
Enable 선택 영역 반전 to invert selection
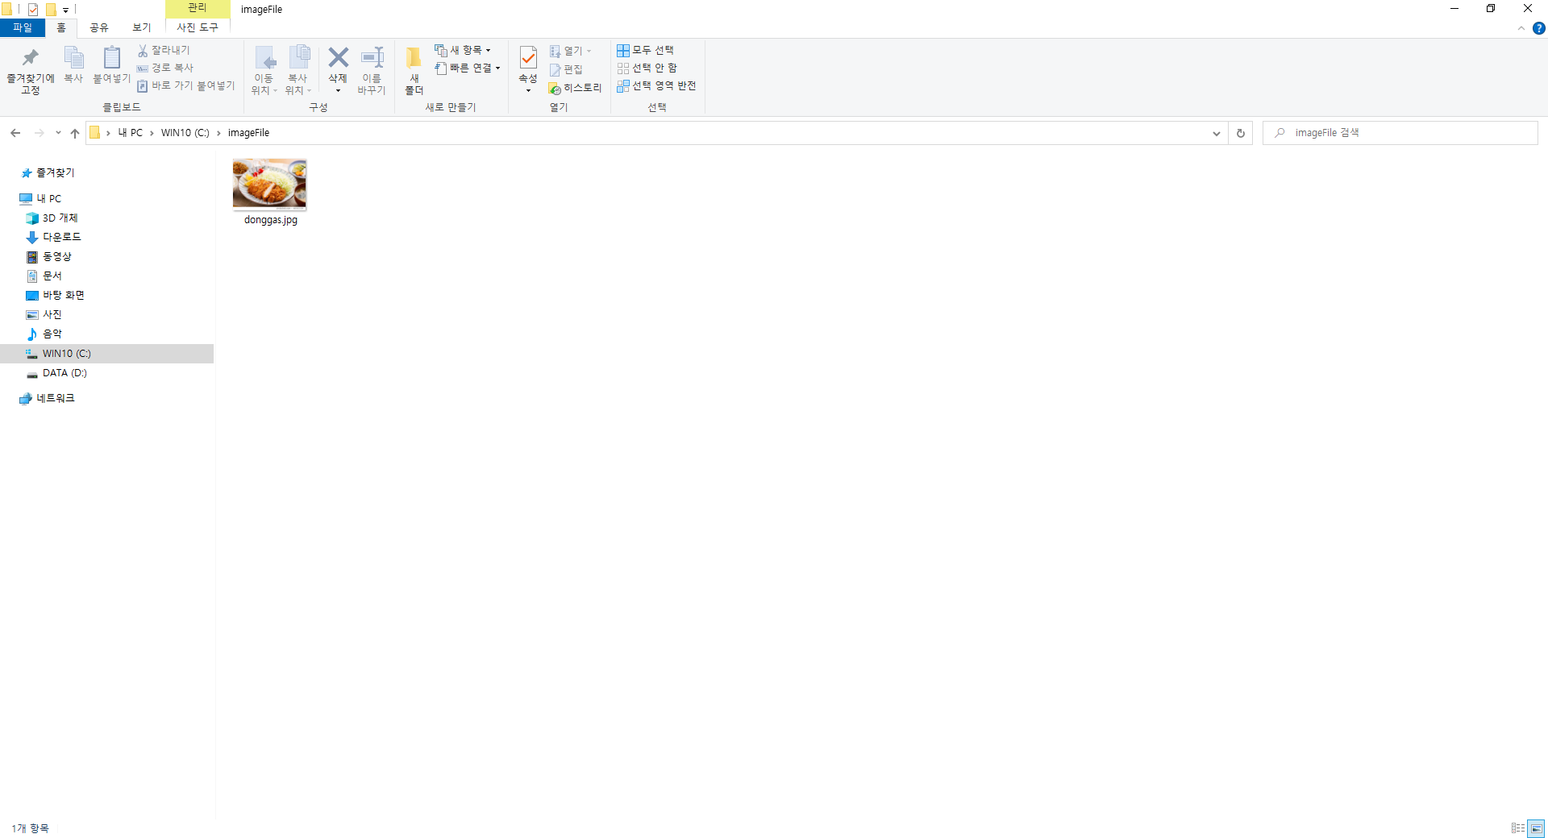tap(657, 86)
